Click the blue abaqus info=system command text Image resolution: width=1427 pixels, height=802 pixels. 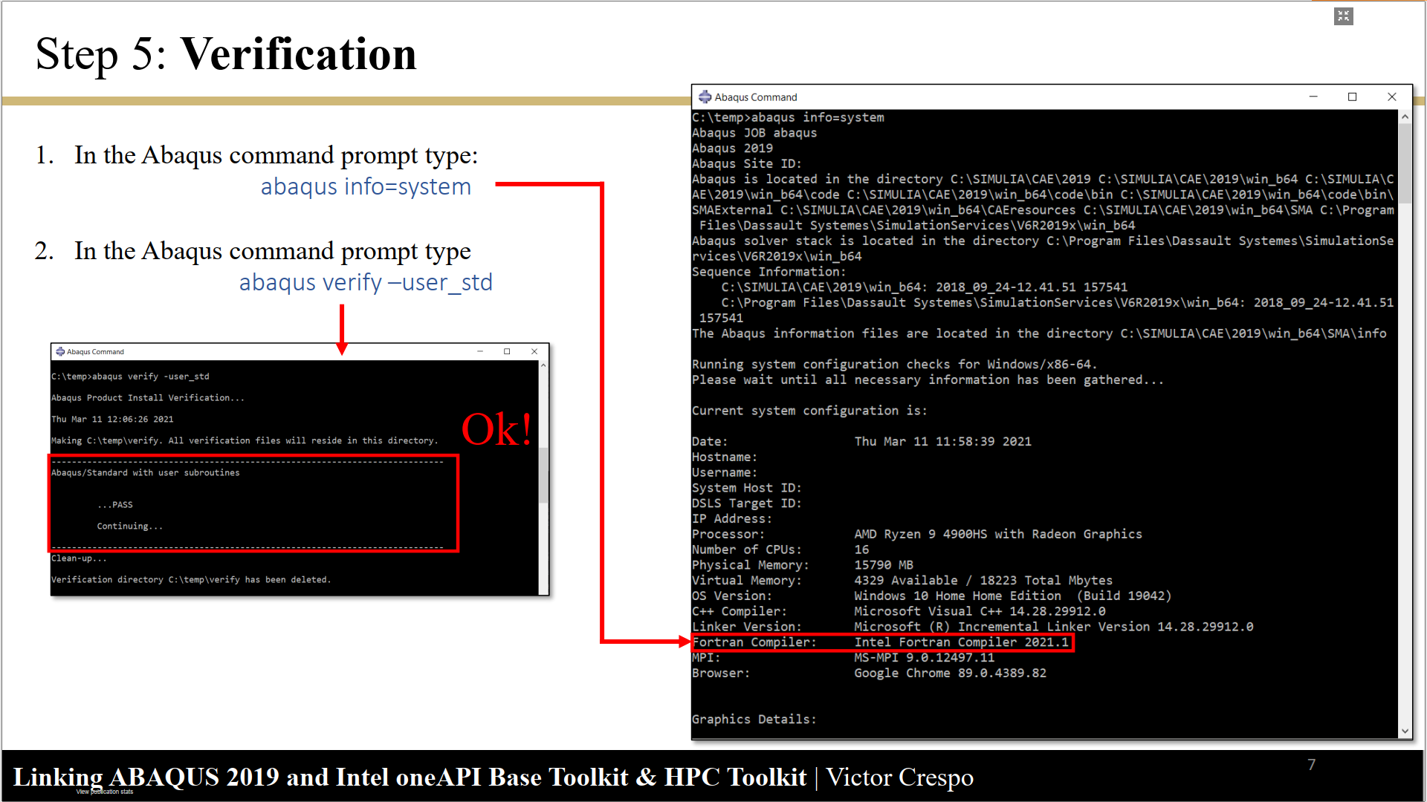[366, 186]
